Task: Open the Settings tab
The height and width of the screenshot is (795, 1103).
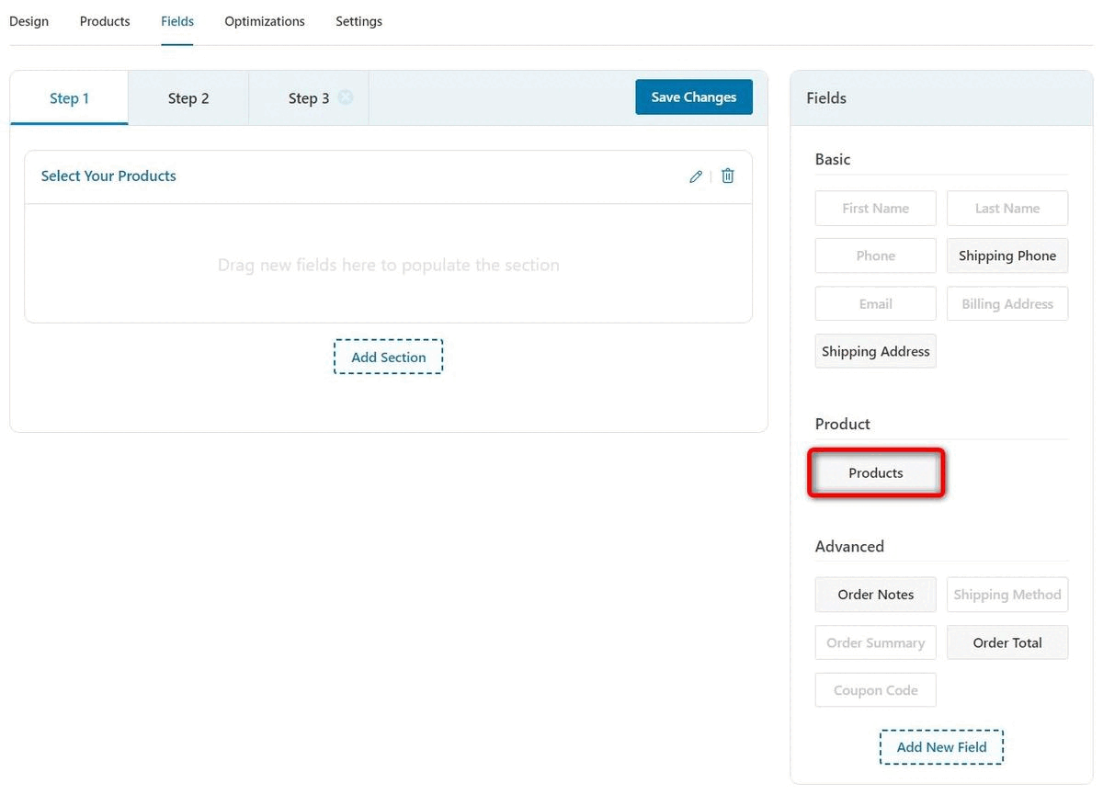Action: coord(358,21)
